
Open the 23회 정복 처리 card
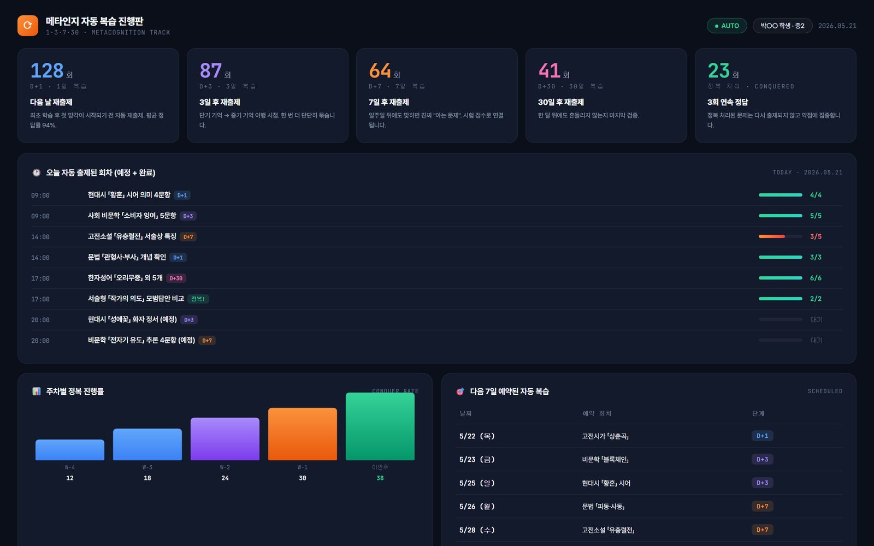tap(776, 96)
